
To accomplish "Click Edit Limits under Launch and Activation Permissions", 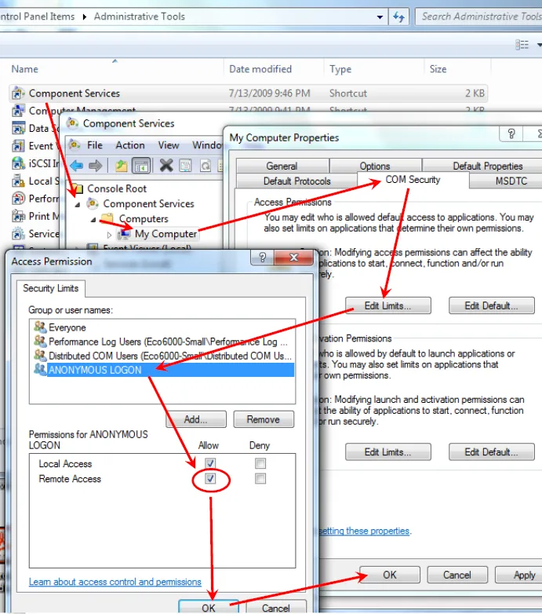I will 388,452.
